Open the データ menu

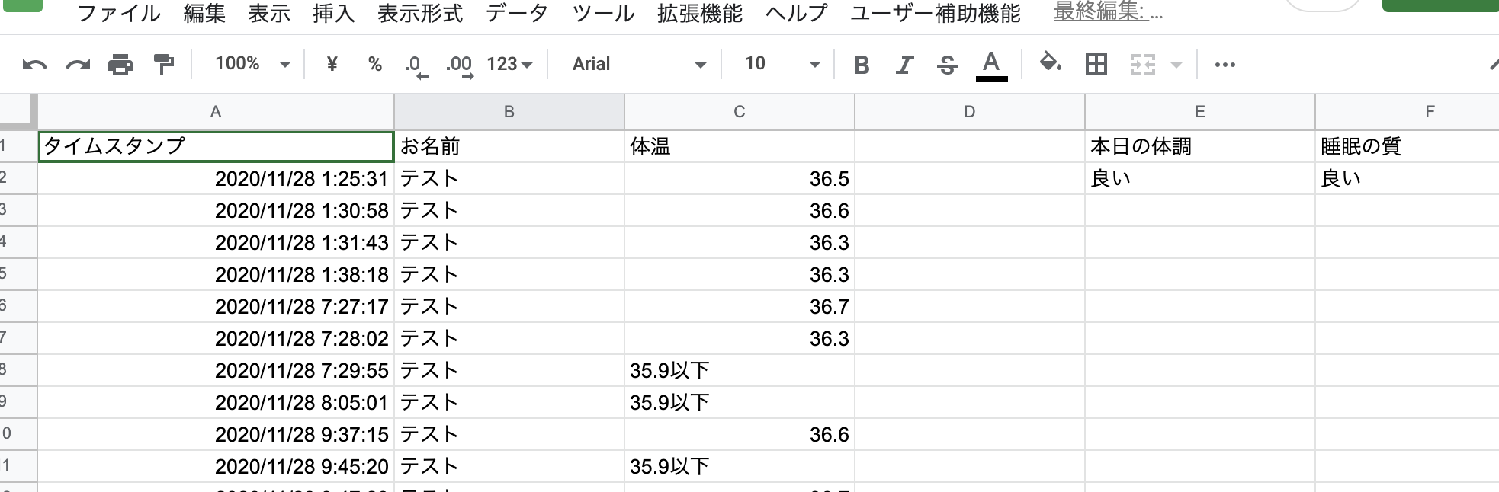point(517,14)
